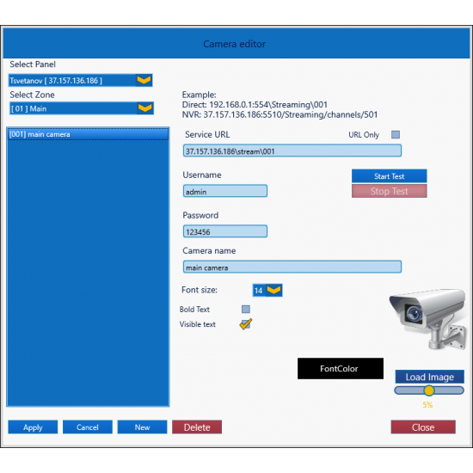Click the [ 01 ] Main zone box

[x=82, y=108]
